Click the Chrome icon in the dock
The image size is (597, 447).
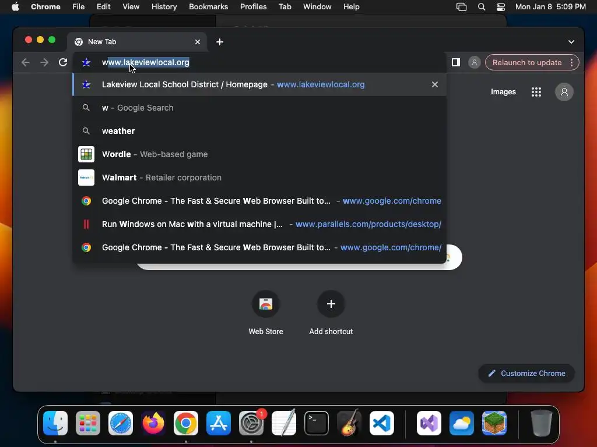pyautogui.click(x=186, y=423)
